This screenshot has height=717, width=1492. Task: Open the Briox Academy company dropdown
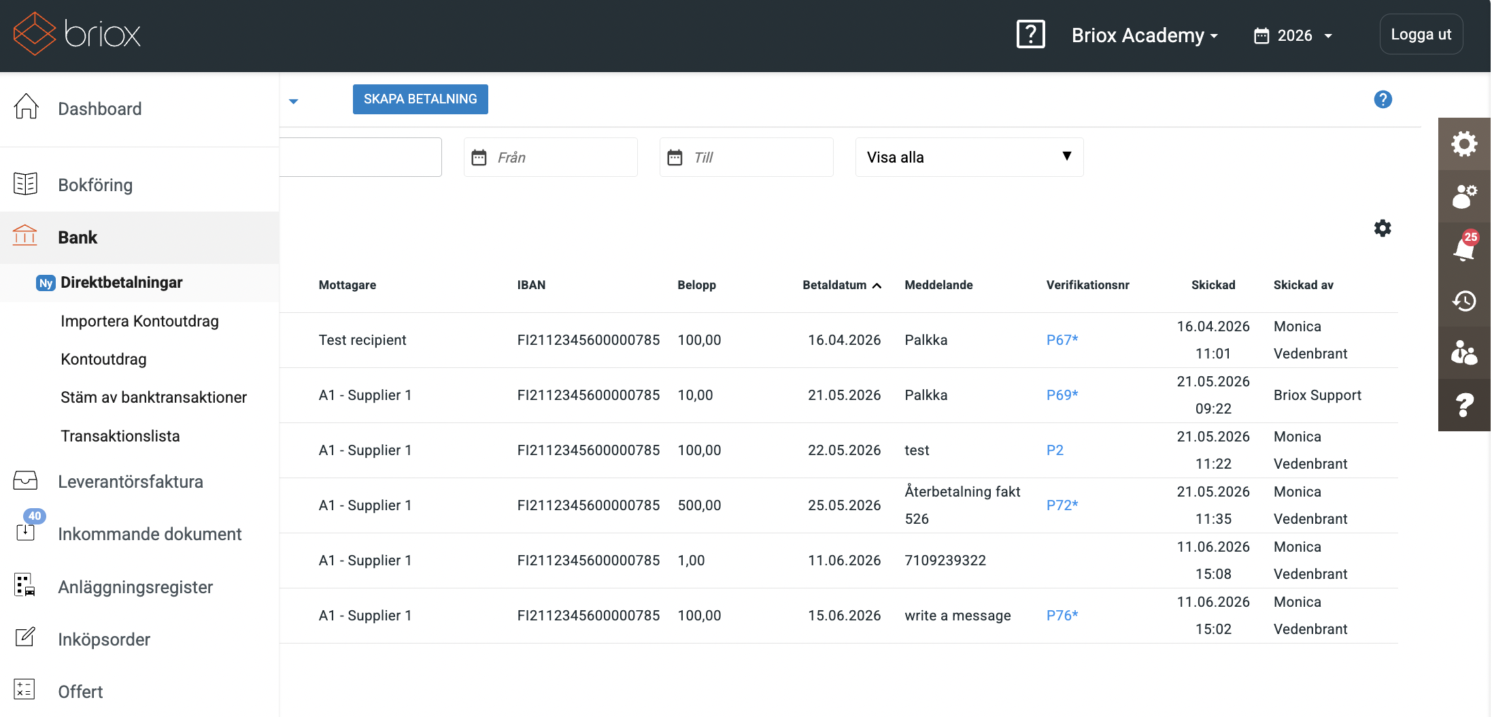click(1145, 35)
